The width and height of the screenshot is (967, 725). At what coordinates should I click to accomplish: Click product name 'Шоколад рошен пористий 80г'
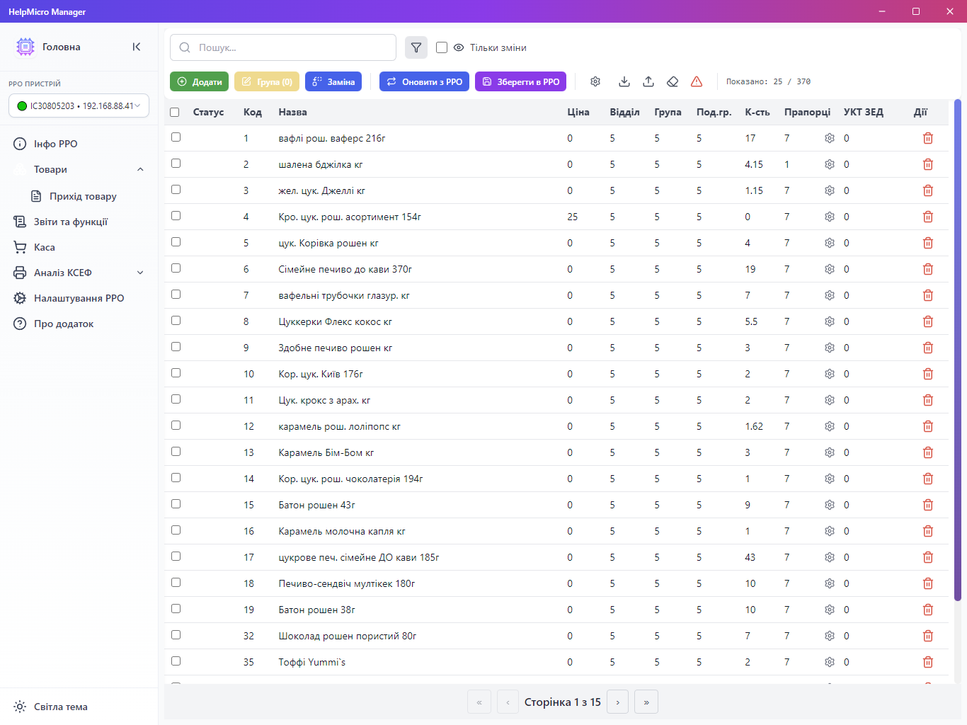tap(348, 636)
